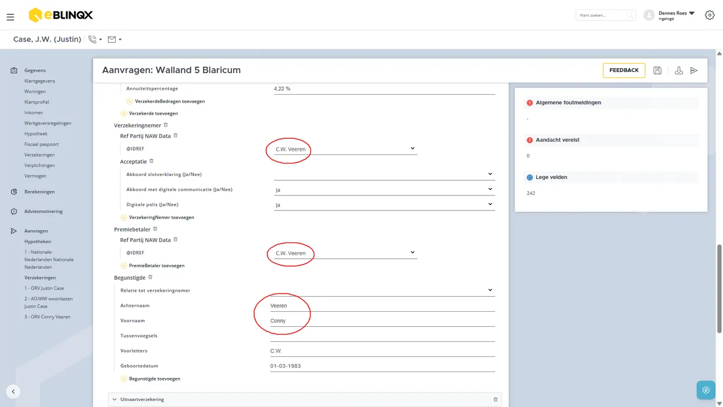This screenshot has width=723, height=407.
Task: Delete the Uitvaartverzekering section with the trash icon
Action: coord(495,399)
